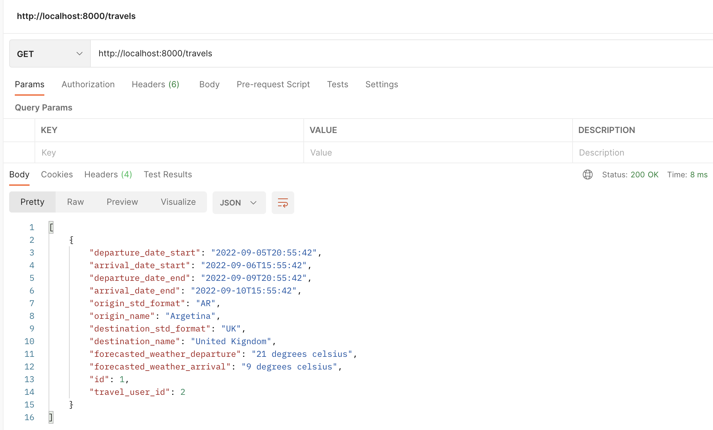
Task: Switch to the request Body tab
Action: [x=209, y=84]
